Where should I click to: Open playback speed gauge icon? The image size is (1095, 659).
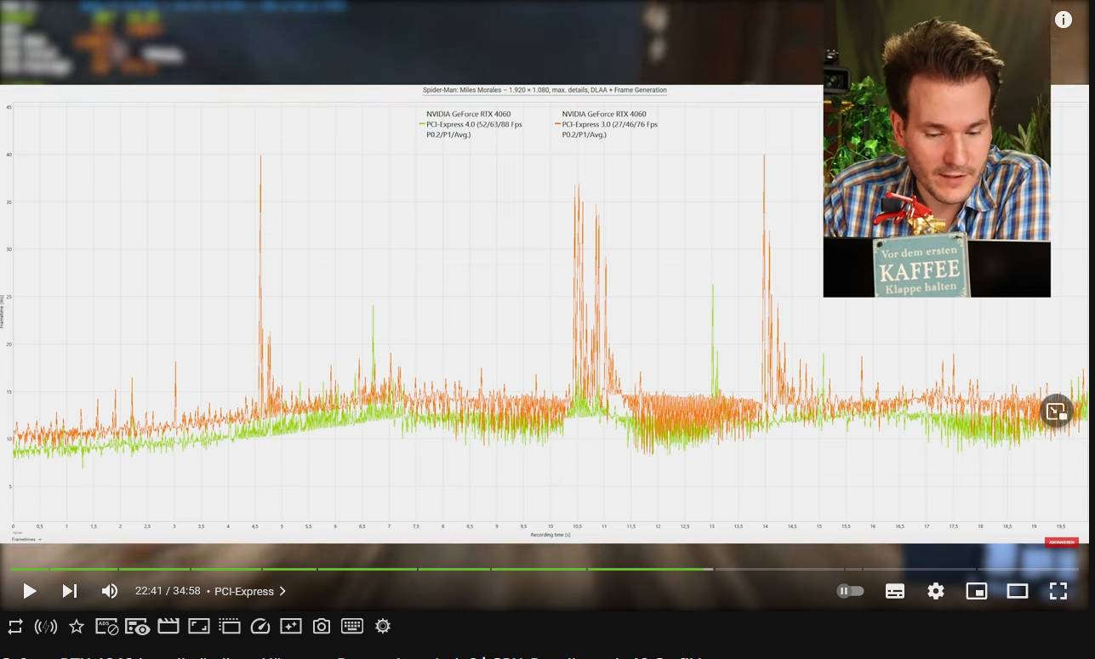(260, 627)
